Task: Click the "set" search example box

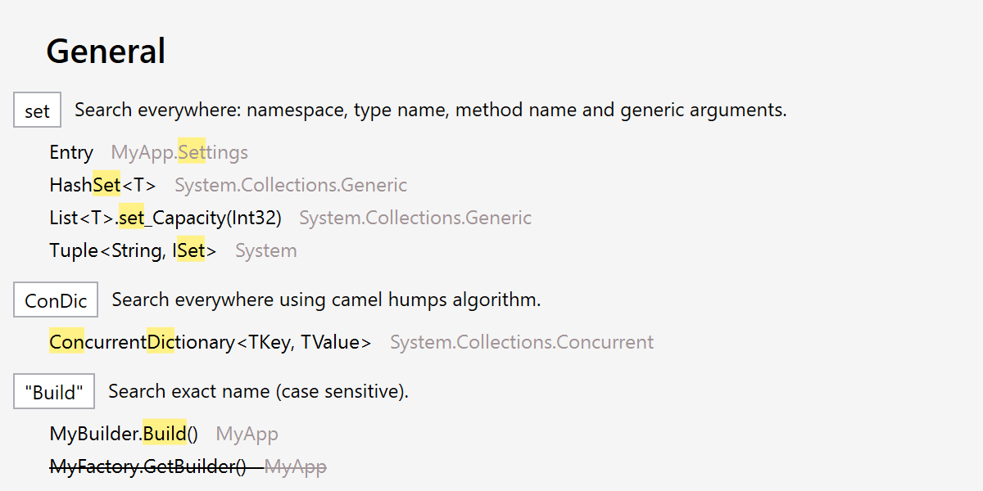Action: point(37,111)
